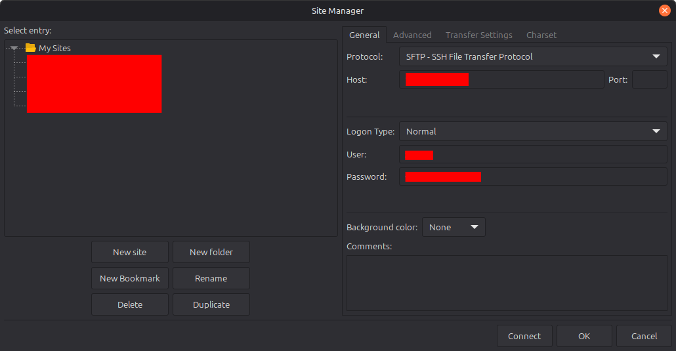The image size is (676, 351).
Task: Click the My Sites folder icon
Action: [x=30, y=48]
